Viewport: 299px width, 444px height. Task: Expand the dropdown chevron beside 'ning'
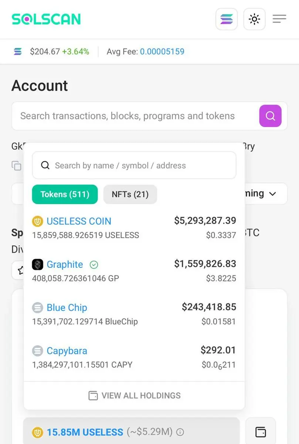273,194
